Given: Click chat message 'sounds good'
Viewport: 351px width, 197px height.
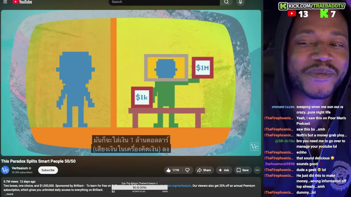Looking at the screenshot, I should coord(307,164).
